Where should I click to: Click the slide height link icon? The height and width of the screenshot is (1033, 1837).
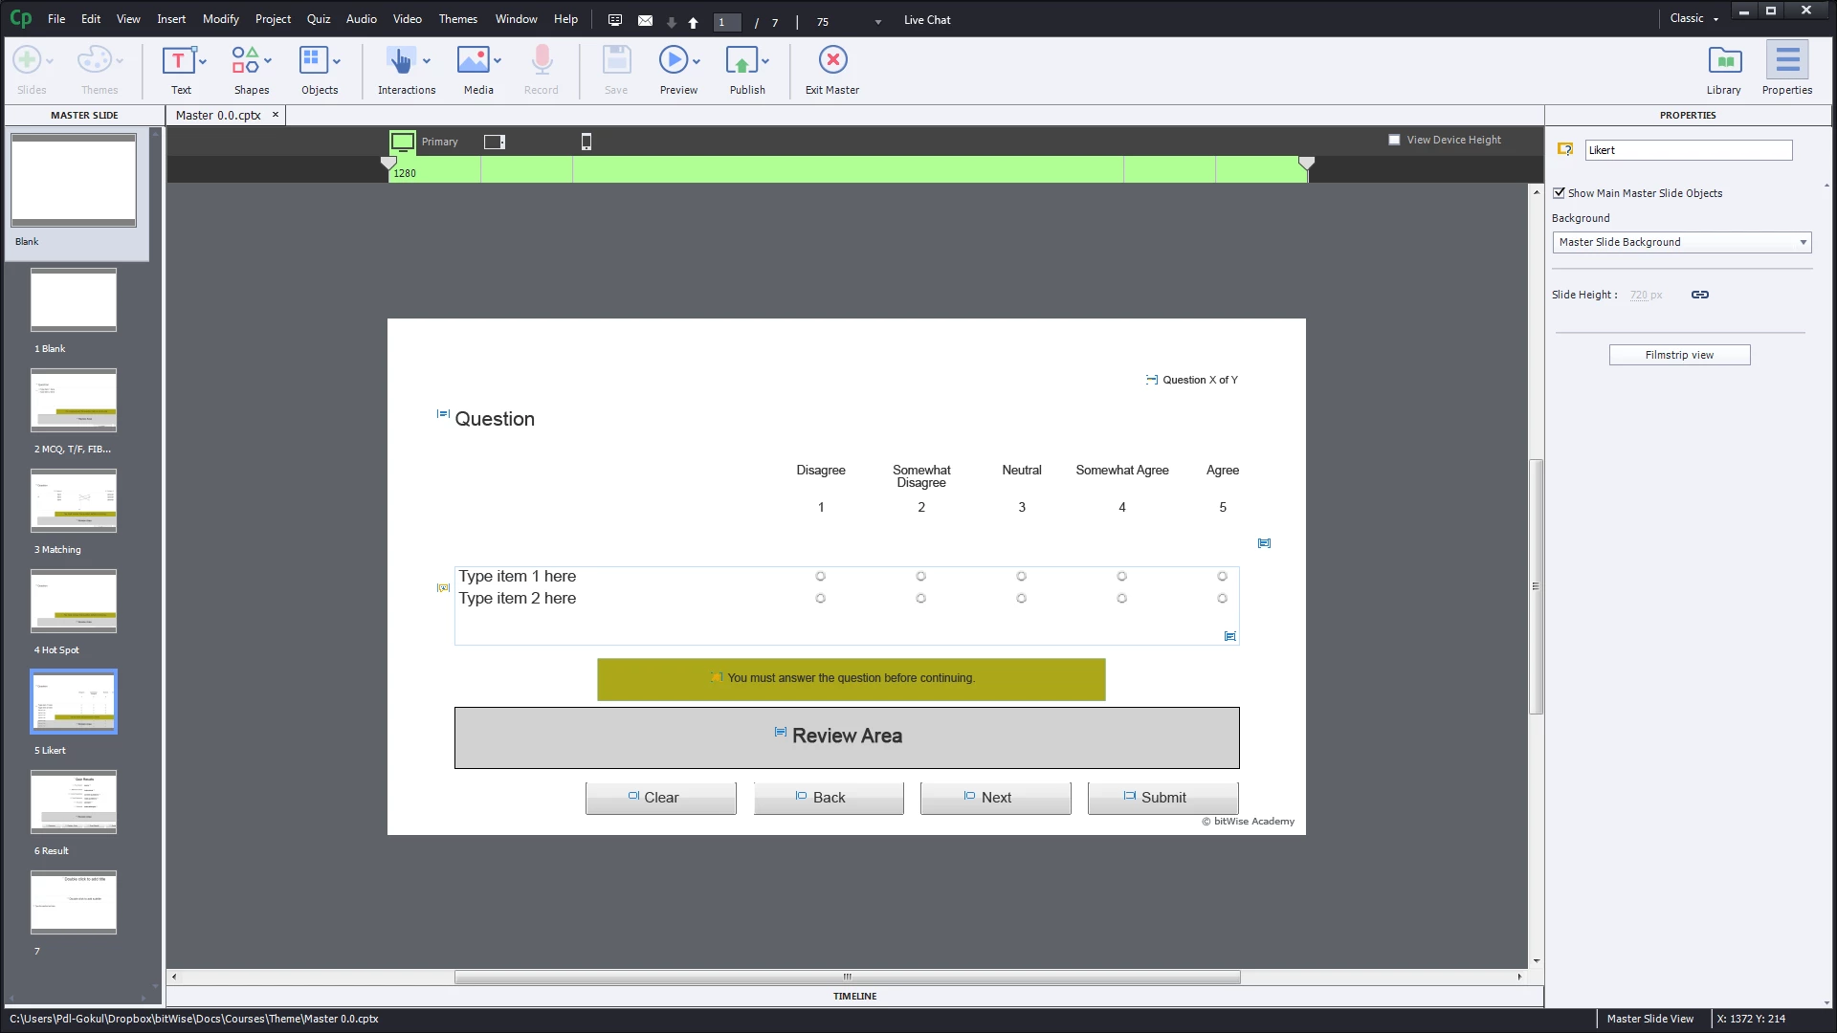(1699, 295)
